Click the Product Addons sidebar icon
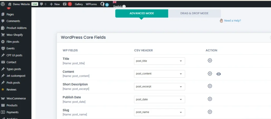The height and width of the screenshot is (119, 271). pos(3,28)
